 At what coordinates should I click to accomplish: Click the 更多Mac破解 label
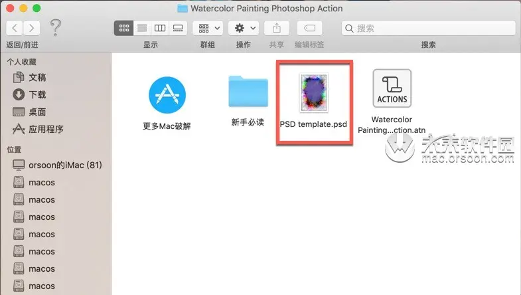pyautogui.click(x=167, y=126)
